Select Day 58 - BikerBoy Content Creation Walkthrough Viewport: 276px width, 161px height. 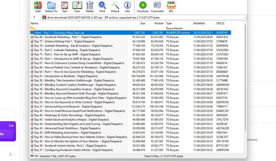(x=130, y=85)
